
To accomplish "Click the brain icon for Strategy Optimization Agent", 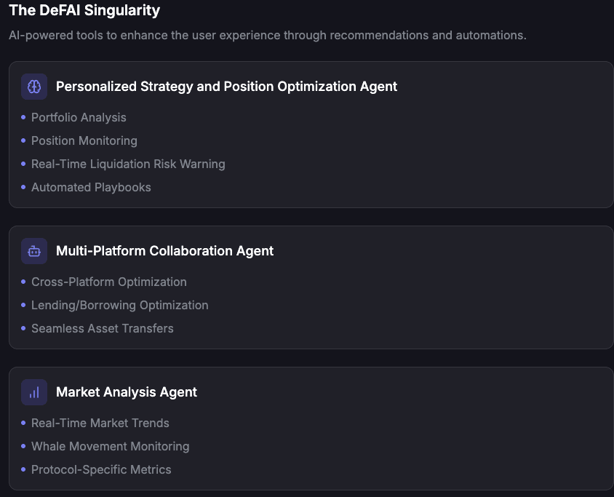I will point(34,87).
